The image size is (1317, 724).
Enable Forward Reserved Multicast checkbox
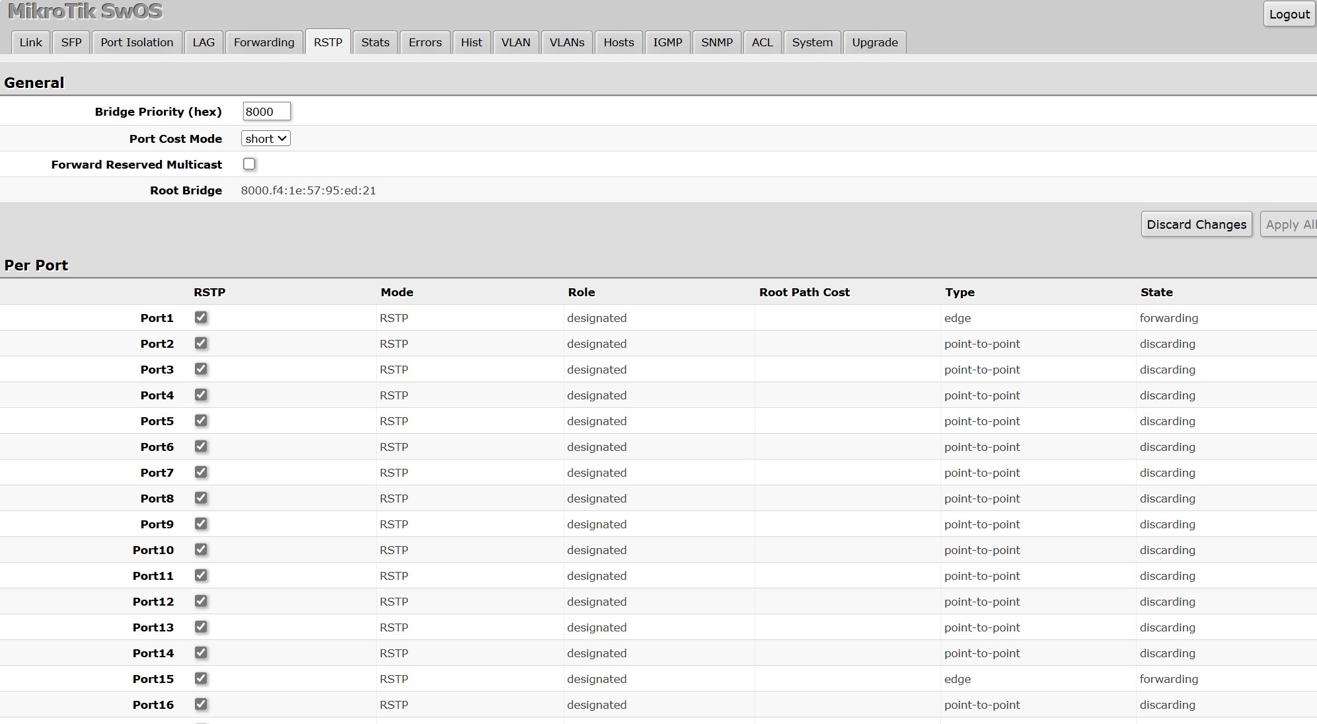[x=249, y=164]
